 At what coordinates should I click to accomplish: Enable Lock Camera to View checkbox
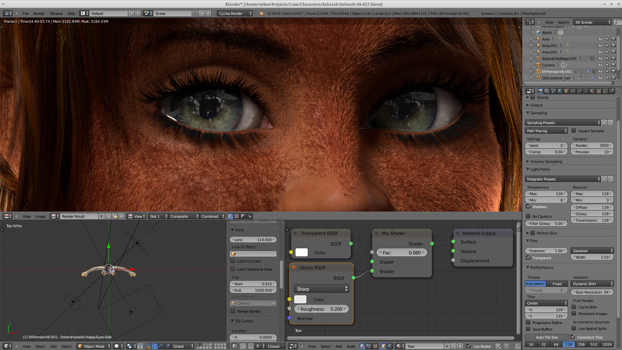pos(233,269)
